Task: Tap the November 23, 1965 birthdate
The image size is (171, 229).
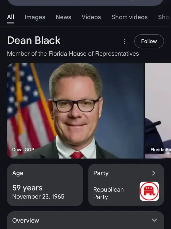Action: (x=38, y=197)
